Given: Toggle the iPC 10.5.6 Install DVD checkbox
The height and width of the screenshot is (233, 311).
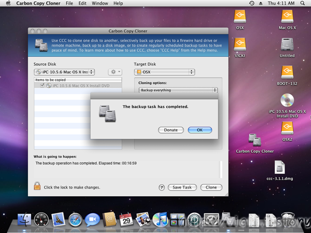Looking at the screenshot, I should 42,85.
